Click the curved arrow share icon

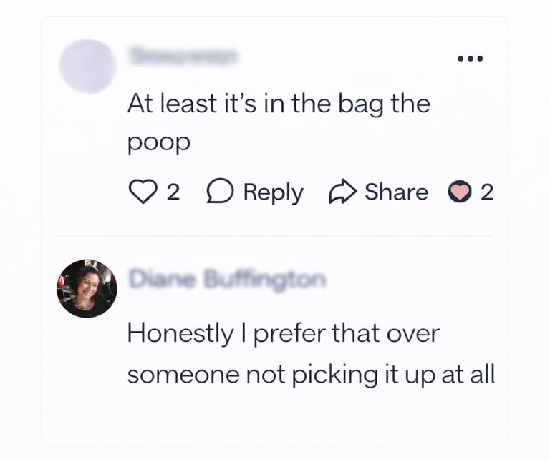point(343,191)
